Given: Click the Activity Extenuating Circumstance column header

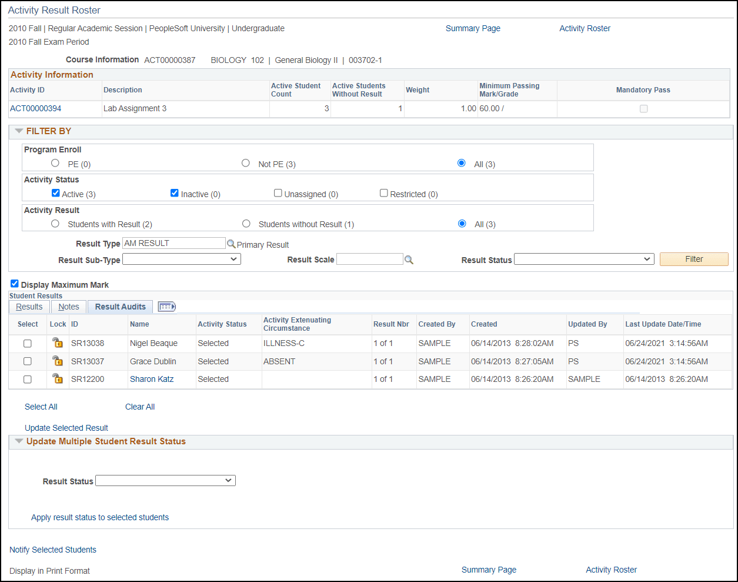Looking at the screenshot, I should 297,324.
